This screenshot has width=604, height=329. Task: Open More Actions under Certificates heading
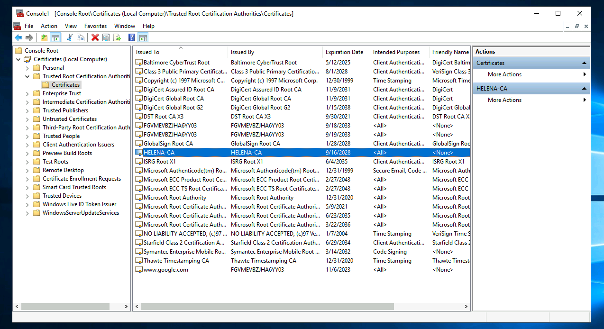(x=504, y=74)
